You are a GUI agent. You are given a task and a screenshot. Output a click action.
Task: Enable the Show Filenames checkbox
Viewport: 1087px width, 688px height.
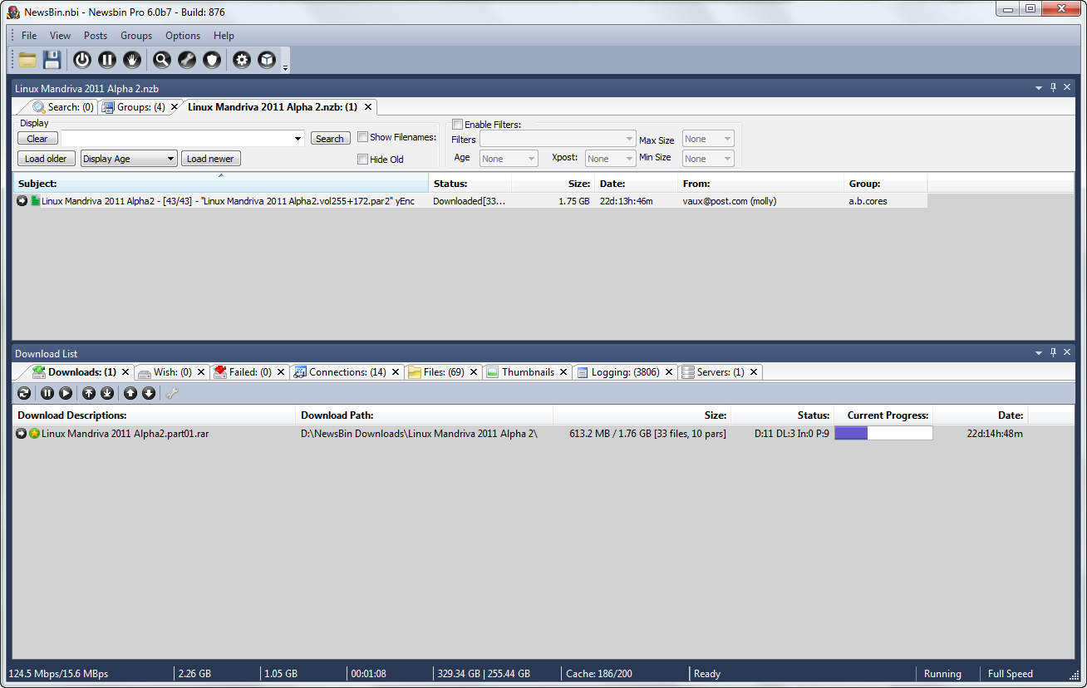363,137
